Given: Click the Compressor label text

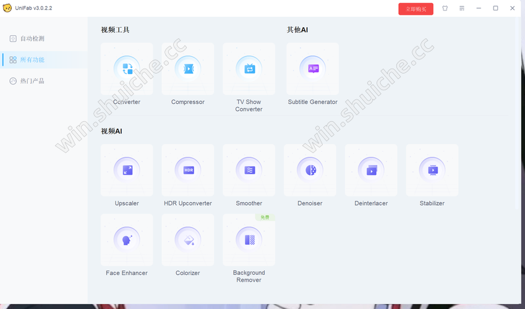Looking at the screenshot, I should click(x=188, y=102).
